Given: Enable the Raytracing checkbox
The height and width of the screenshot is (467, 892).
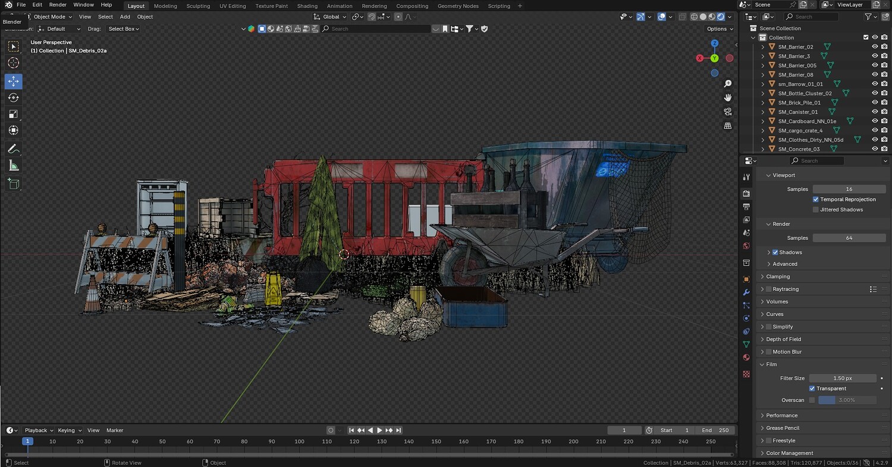Looking at the screenshot, I should (768, 289).
